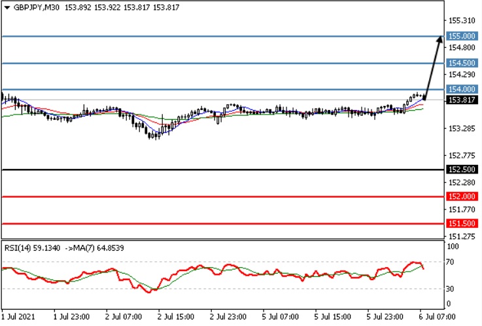Select the 152.775 price axis value
This screenshot has height=326, width=482.
pos(462,155)
